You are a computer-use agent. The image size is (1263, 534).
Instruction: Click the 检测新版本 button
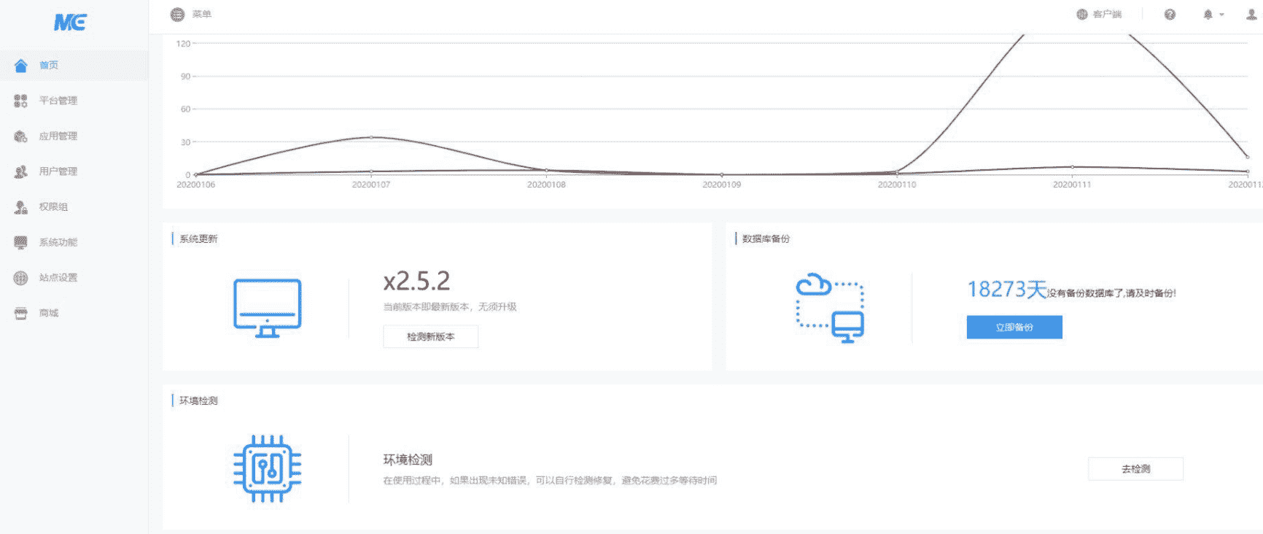pyautogui.click(x=431, y=336)
